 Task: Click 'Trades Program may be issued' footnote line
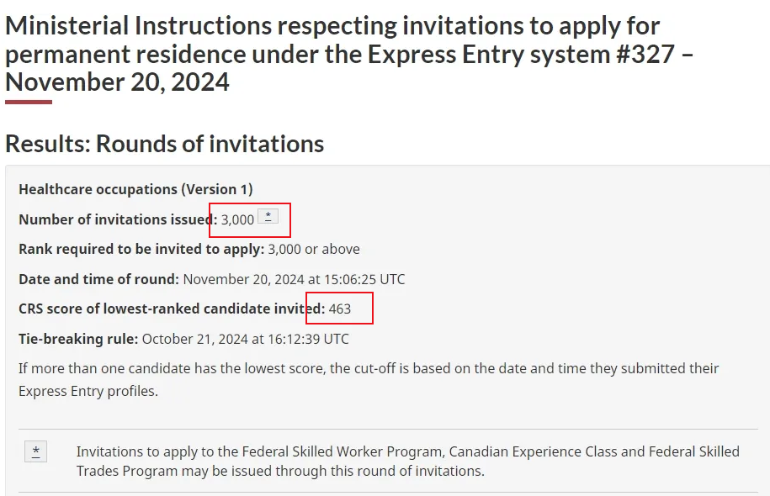pyautogui.click(x=280, y=471)
